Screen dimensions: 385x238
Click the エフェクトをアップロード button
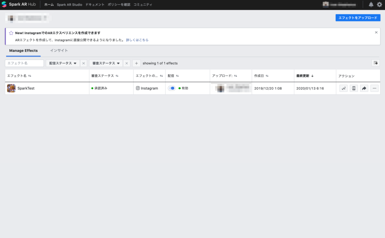tap(358, 18)
